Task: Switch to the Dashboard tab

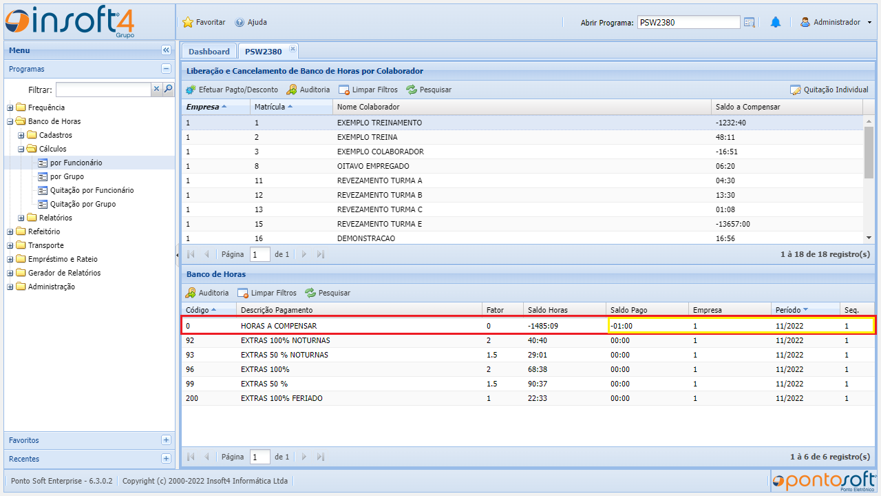Action: pyautogui.click(x=209, y=52)
